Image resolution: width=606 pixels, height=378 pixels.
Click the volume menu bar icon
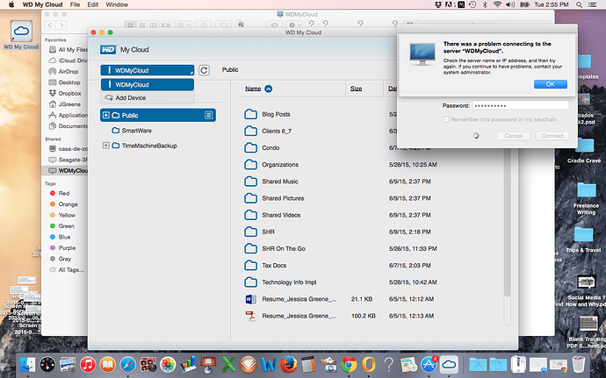click(x=510, y=4)
